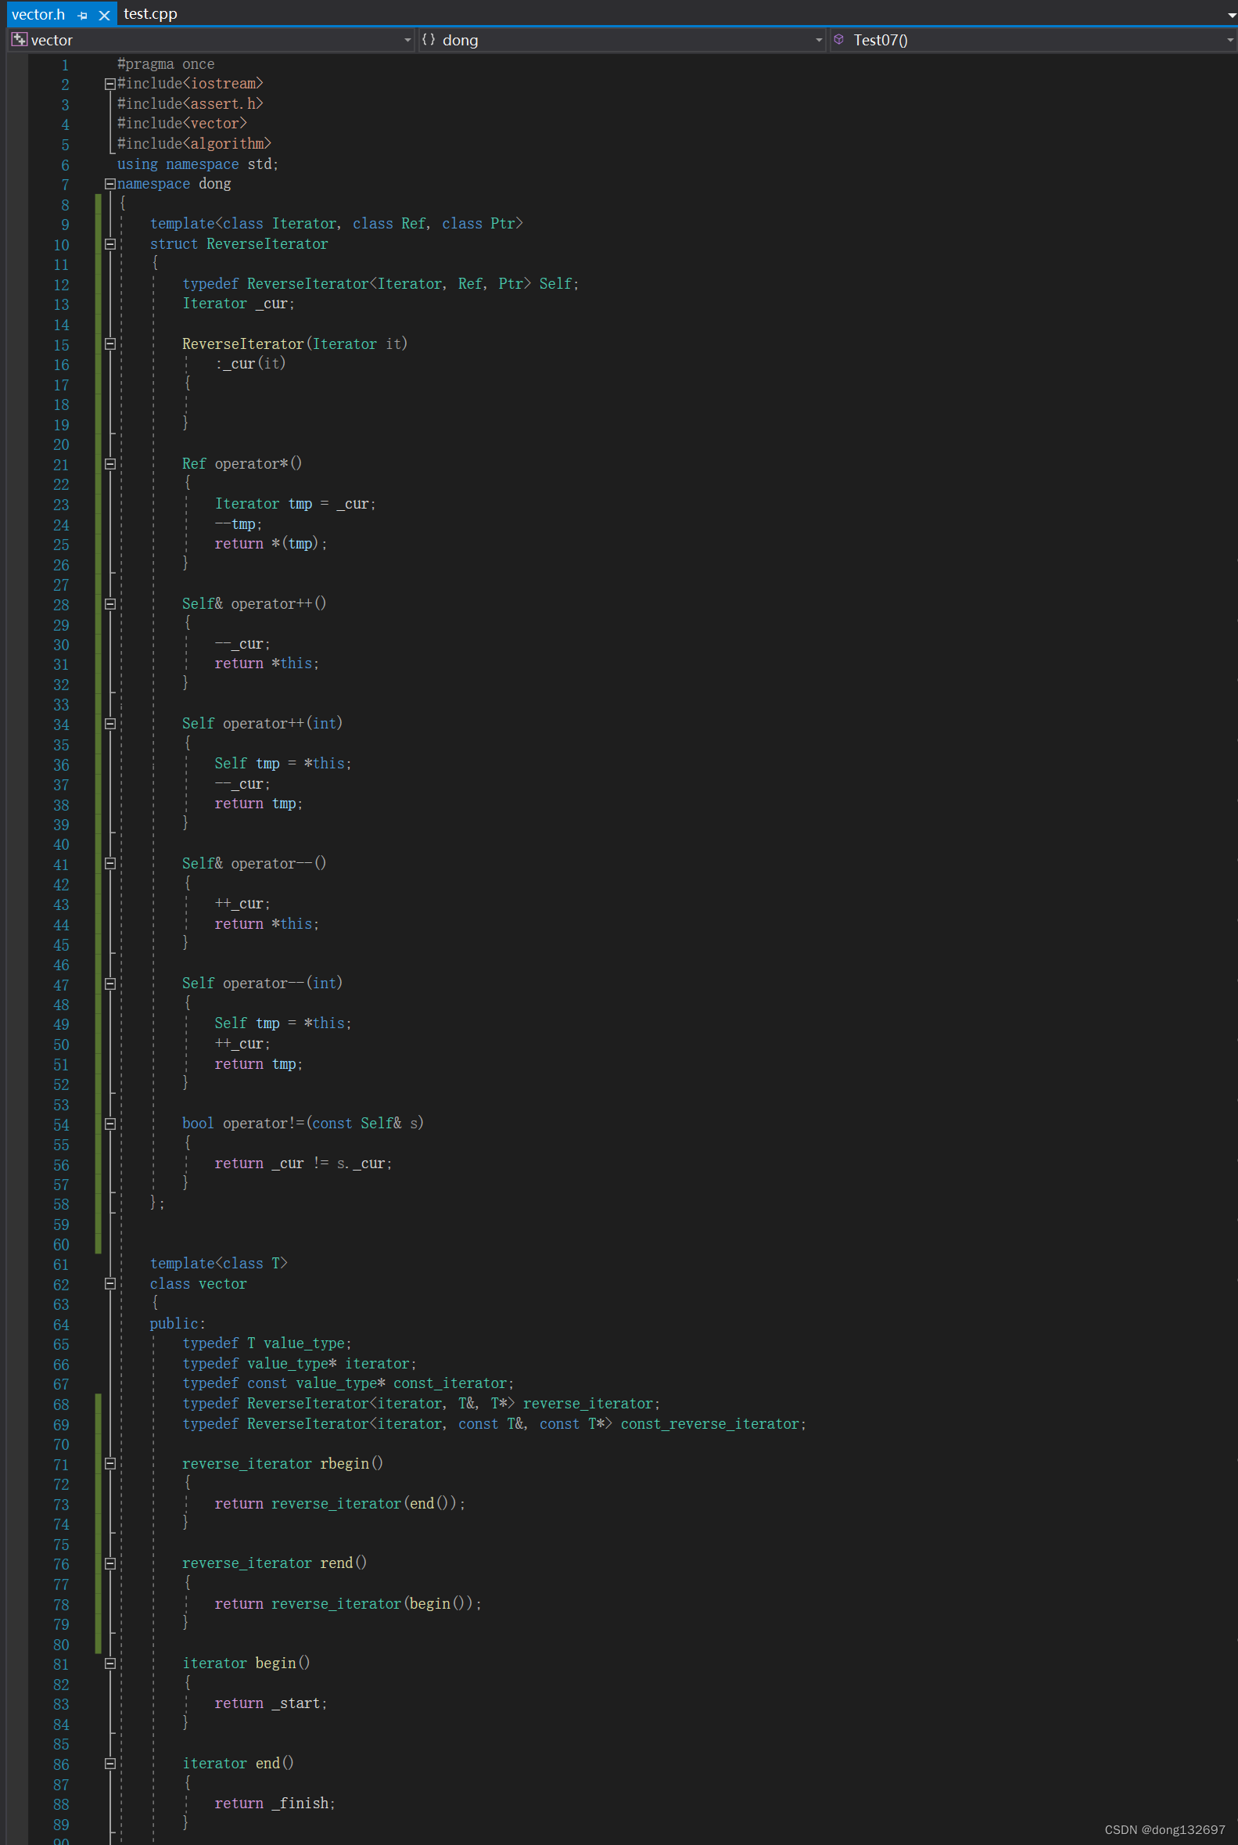
Task: Click 'using namespace std;' line
Action: click(x=197, y=164)
